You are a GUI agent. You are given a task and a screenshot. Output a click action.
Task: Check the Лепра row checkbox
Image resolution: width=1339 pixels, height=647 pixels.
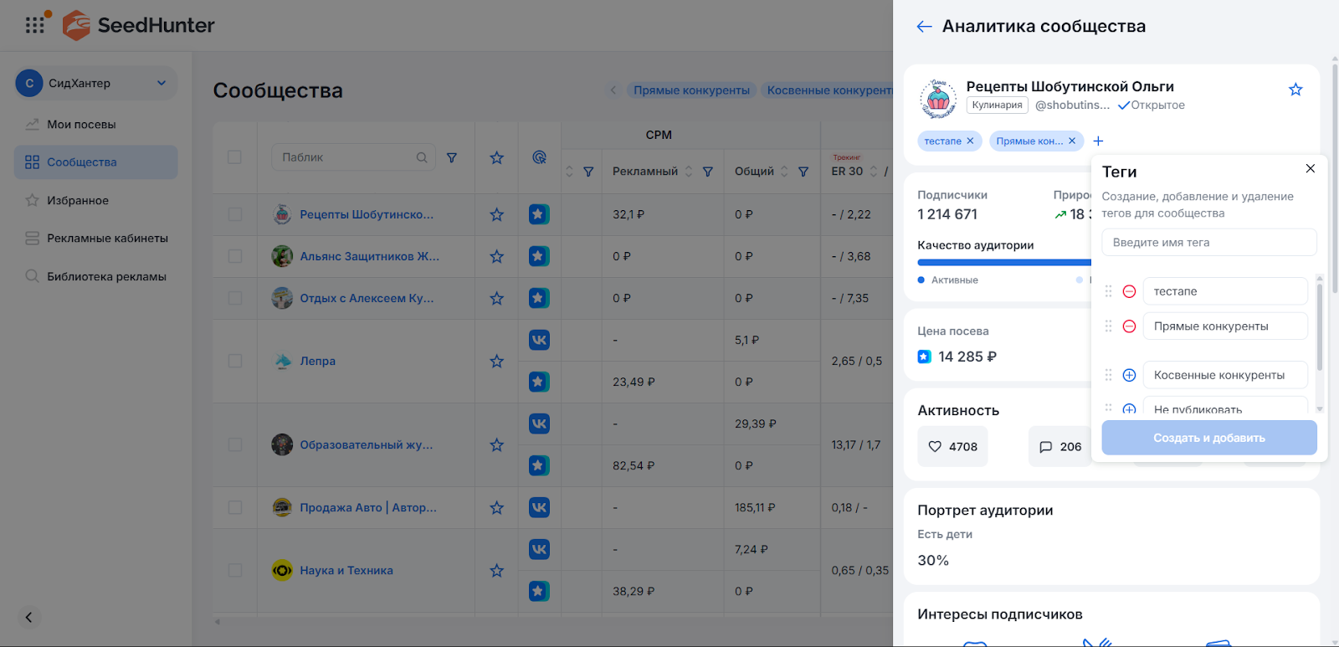234,361
